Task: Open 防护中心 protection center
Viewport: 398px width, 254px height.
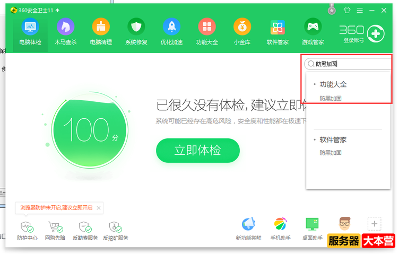Action: 27,231
